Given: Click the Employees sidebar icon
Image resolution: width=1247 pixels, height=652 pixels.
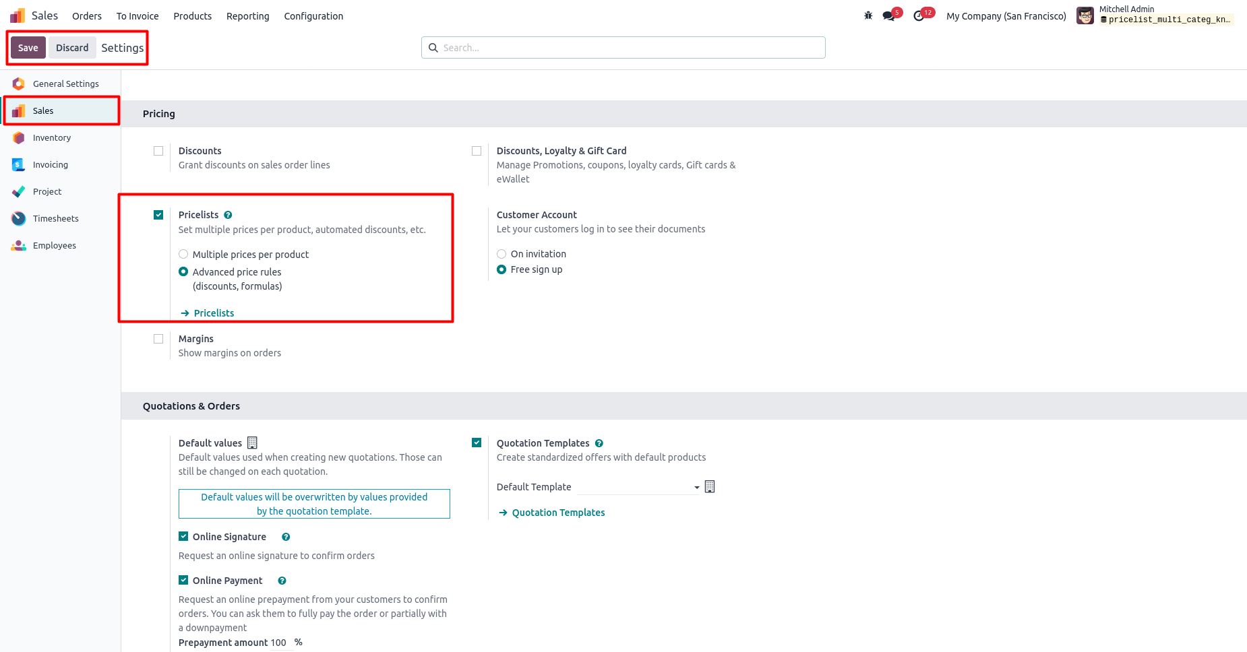Looking at the screenshot, I should [x=19, y=245].
